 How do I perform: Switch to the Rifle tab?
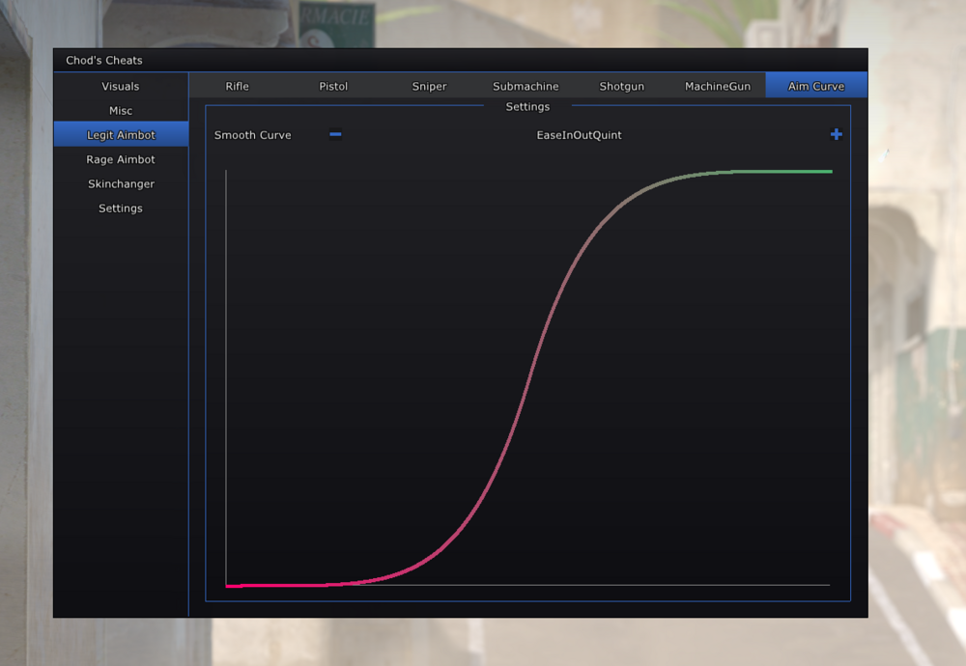click(238, 86)
